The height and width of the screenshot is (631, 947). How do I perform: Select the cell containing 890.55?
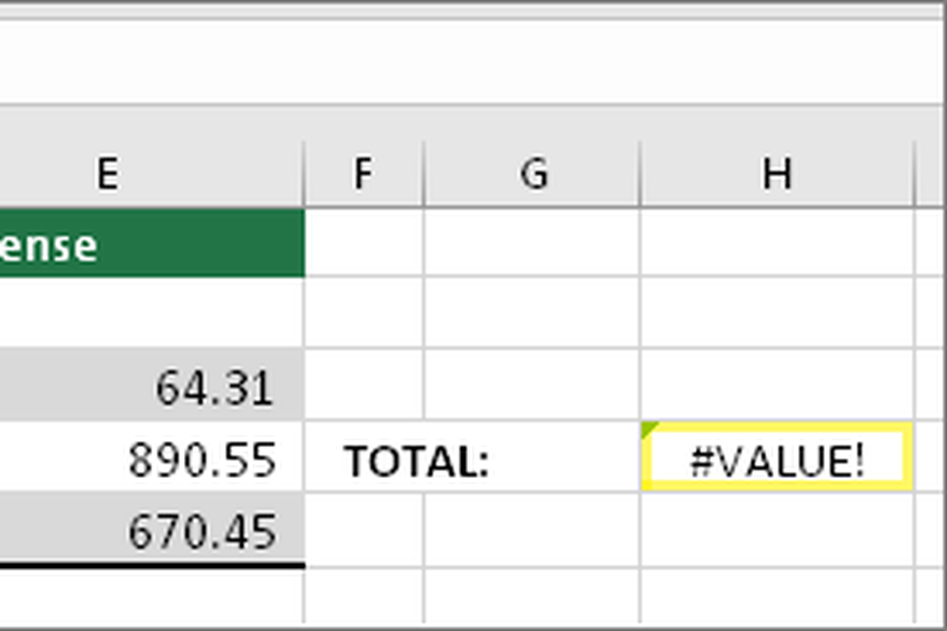pos(152,457)
